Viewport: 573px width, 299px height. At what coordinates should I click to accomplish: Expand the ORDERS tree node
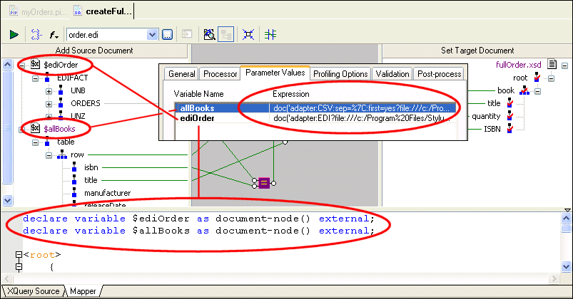click(49, 103)
